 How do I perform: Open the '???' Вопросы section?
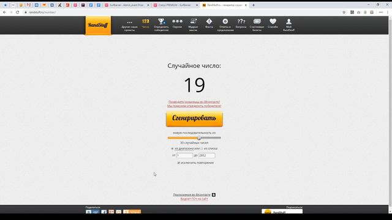click(x=241, y=23)
